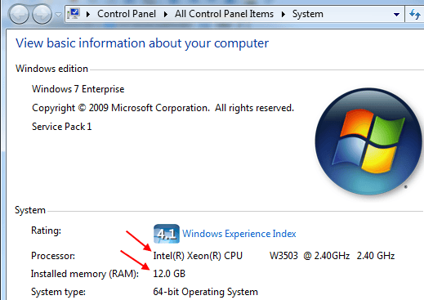Screen dimensions: 424x300
Task: Expand the arrow after Control Panel breadcrumb
Action: 166,14
